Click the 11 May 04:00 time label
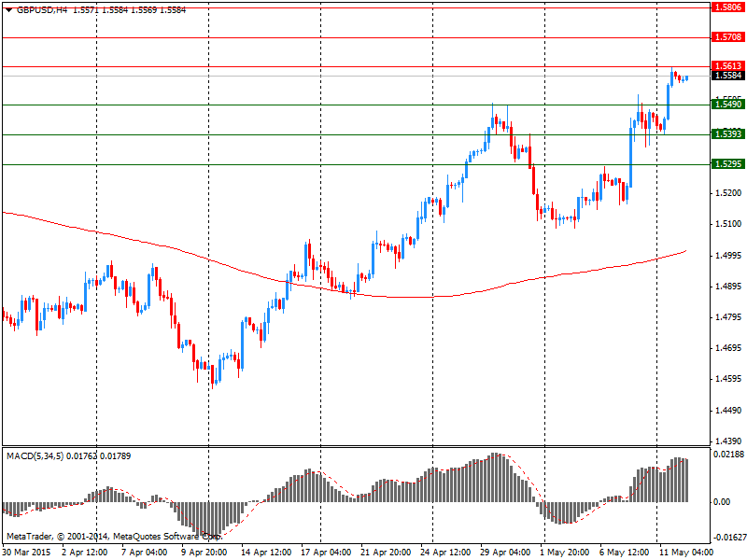The image size is (747, 560). coord(686,553)
